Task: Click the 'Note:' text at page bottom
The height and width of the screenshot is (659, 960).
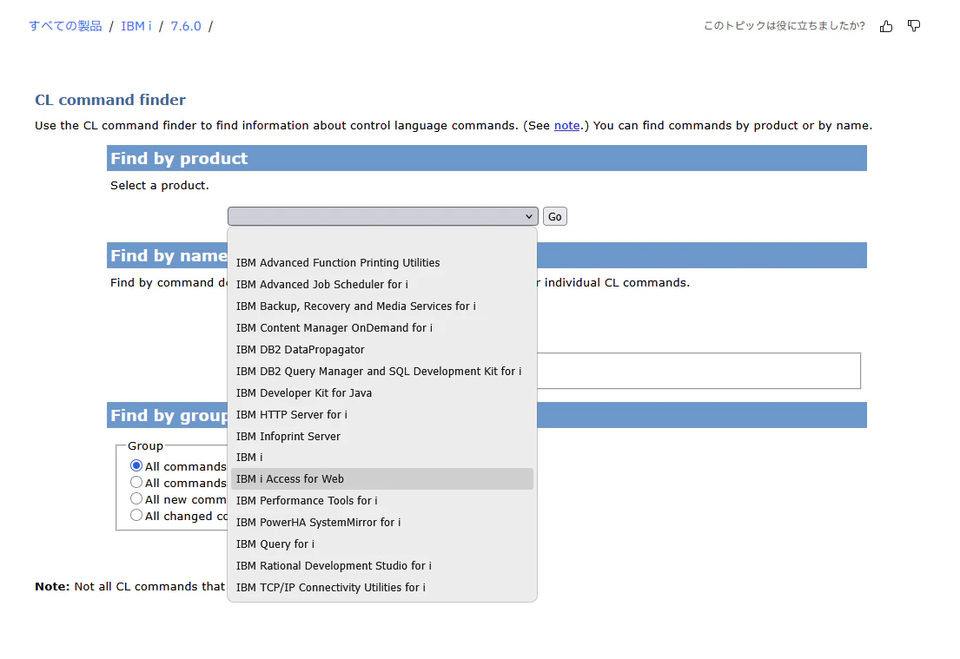Action: coord(53,586)
